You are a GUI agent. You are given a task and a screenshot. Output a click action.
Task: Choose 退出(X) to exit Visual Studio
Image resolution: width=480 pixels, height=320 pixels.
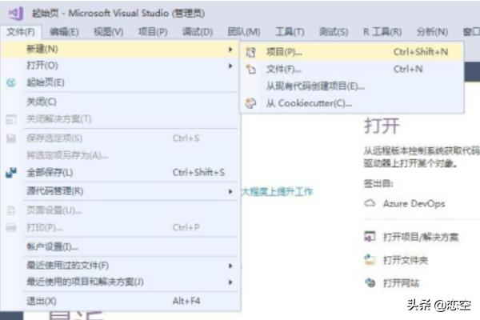point(120,301)
